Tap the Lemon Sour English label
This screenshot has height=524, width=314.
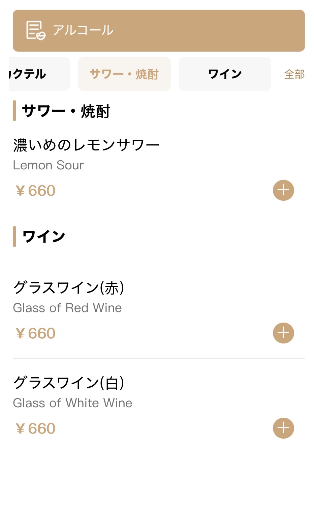pos(48,165)
